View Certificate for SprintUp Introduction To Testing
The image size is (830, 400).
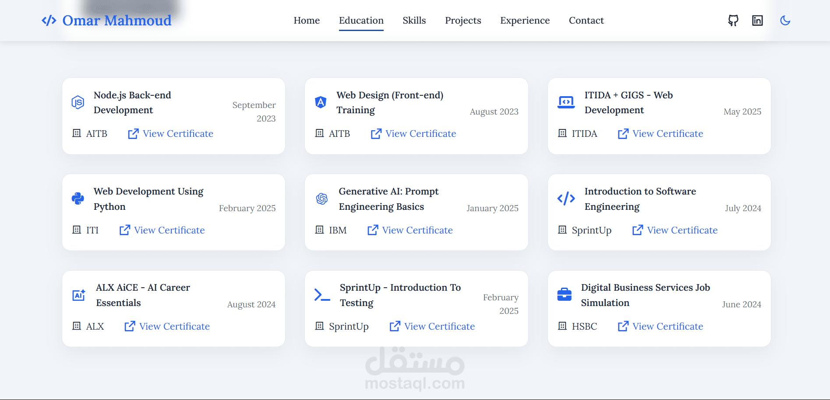432,326
